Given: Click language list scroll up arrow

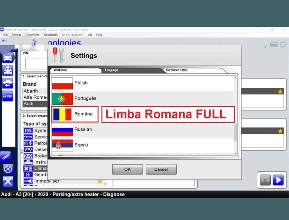Looking at the screenshot, I should tap(235, 78).
